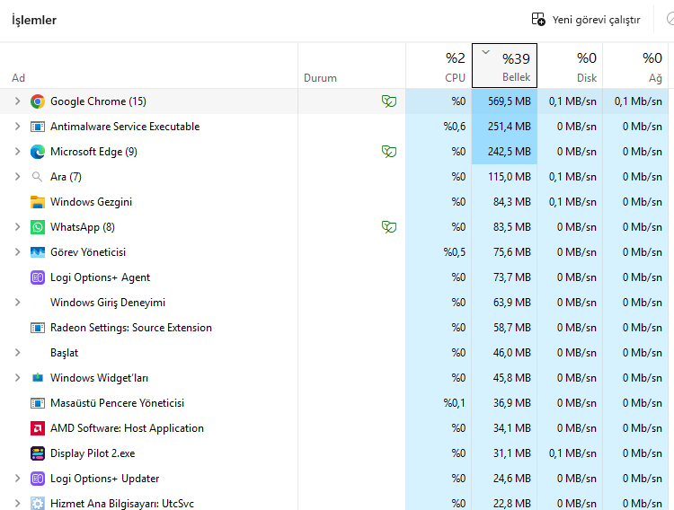Viewport: 674px width, 510px height.
Task: Click the 45,8 MB memory value
Action: click(512, 378)
